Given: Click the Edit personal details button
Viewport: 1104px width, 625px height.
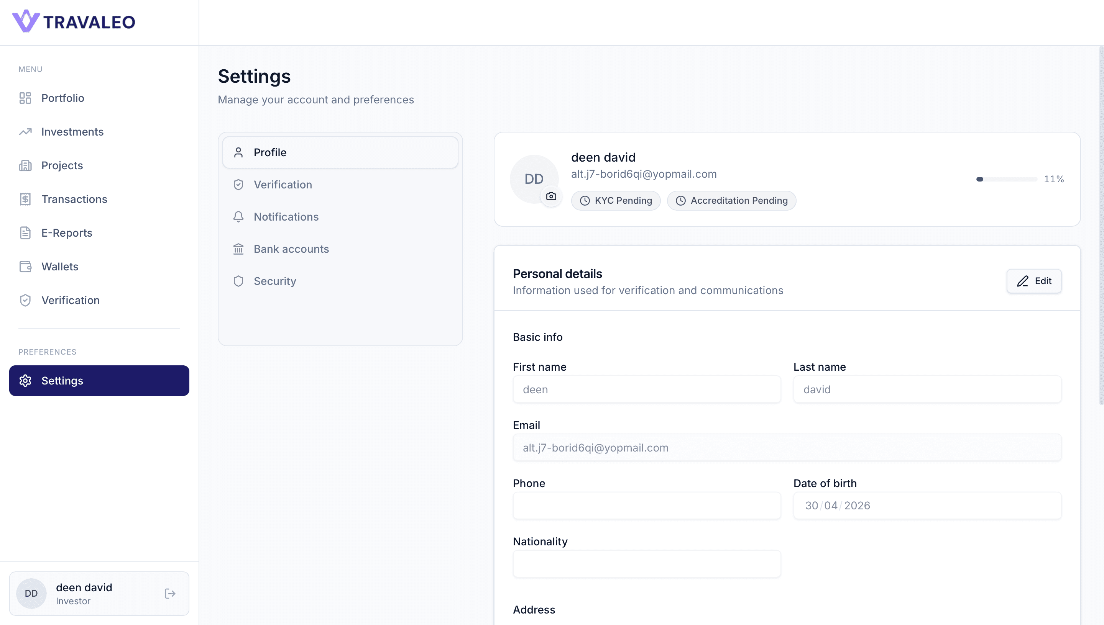Looking at the screenshot, I should click(x=1034, y=281).
